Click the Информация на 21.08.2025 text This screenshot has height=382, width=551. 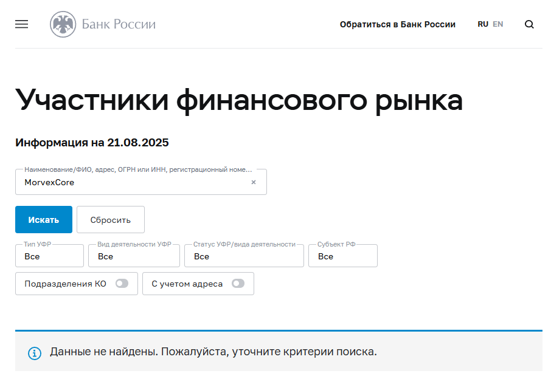click(92, 143)
